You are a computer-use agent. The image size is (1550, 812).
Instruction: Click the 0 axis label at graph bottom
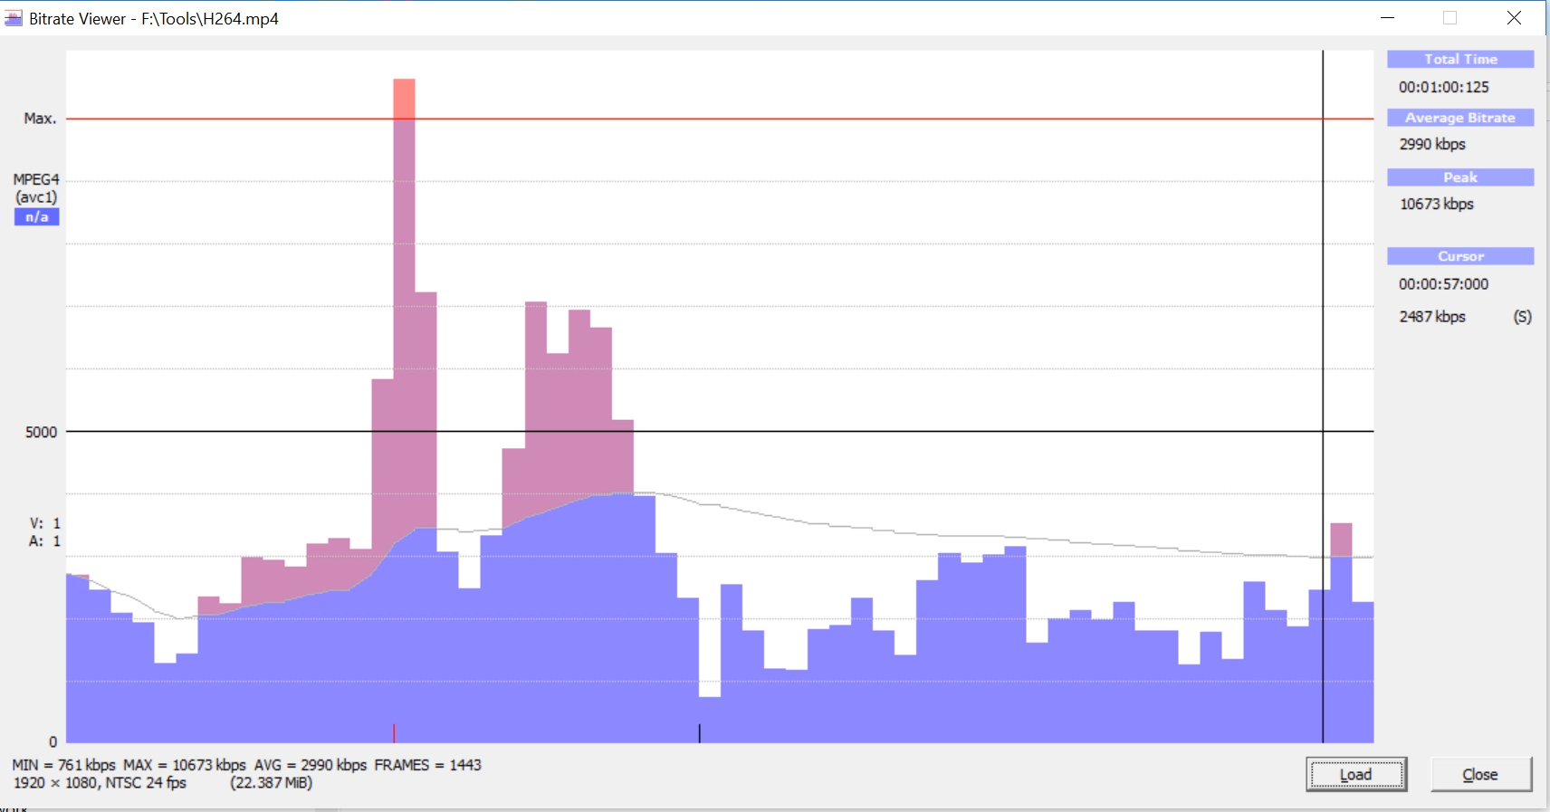pyautogui.click(x=53, y=742)
